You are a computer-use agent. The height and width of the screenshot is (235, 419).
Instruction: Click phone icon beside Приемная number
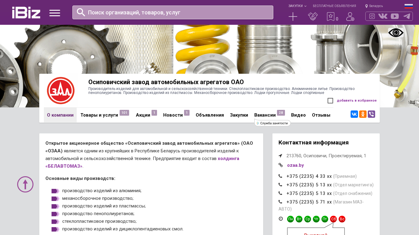280,176
